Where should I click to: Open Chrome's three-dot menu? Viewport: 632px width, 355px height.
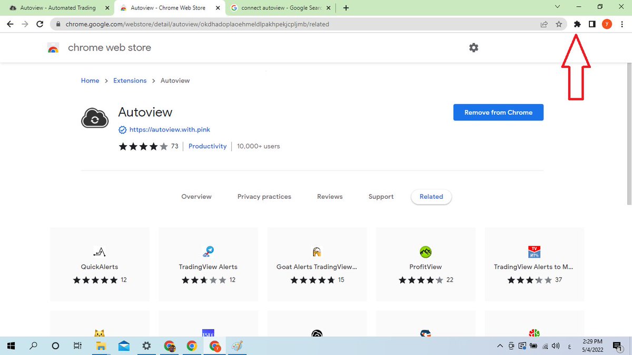(x=622, y=24)
